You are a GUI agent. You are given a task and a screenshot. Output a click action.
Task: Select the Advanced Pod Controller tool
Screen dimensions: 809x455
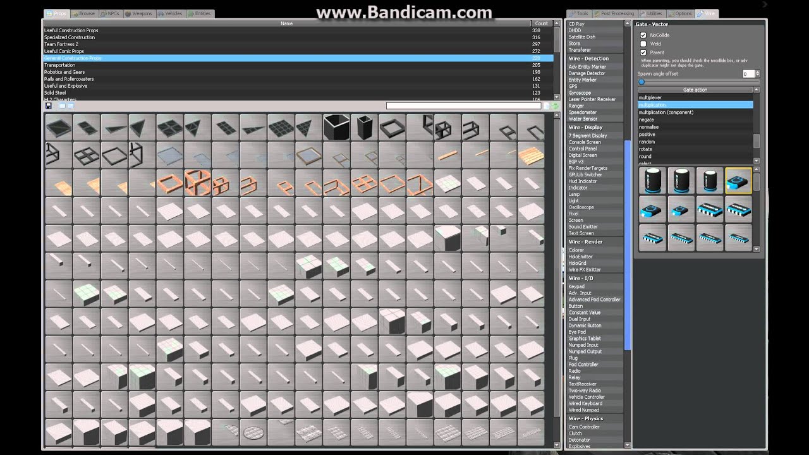point(594,300)
